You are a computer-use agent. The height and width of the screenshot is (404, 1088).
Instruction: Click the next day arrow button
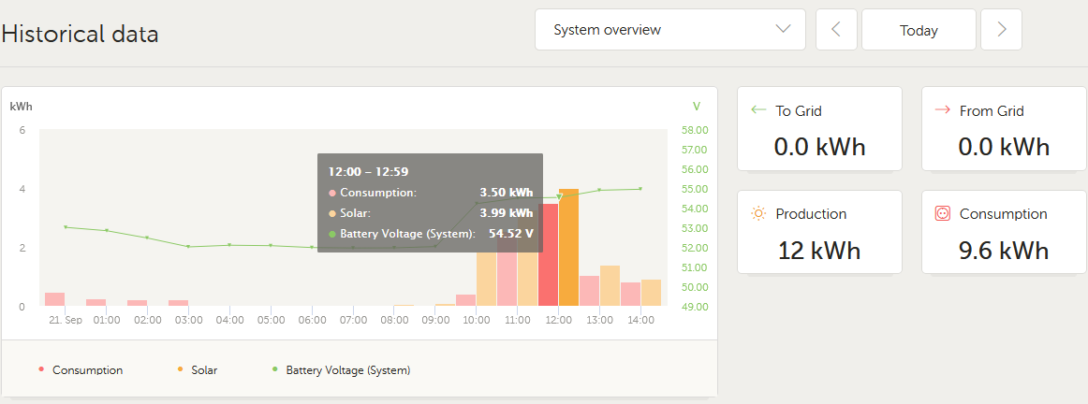[1001, 30]
